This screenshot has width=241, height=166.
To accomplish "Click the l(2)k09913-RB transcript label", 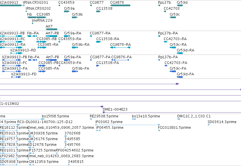I will 12,33.
